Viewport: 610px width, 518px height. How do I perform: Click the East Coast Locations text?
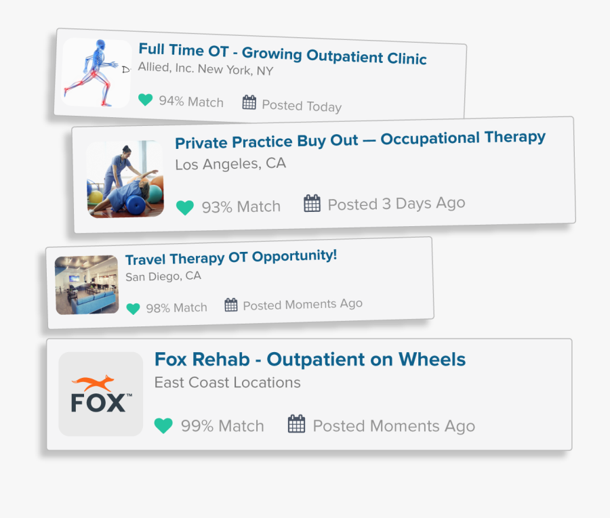point(228,383)
